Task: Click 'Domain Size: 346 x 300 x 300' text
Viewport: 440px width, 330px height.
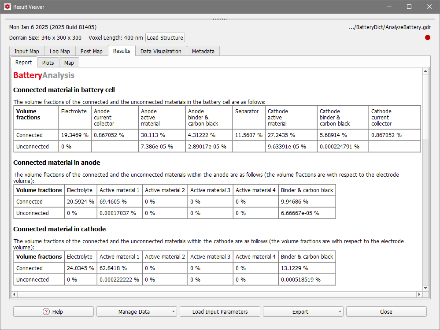Action: click(x=45, y=37)
